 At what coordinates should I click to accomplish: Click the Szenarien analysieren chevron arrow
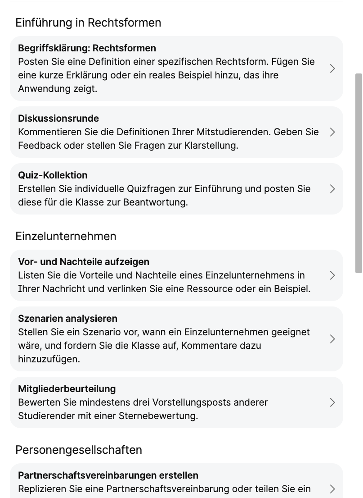(332, 339)
